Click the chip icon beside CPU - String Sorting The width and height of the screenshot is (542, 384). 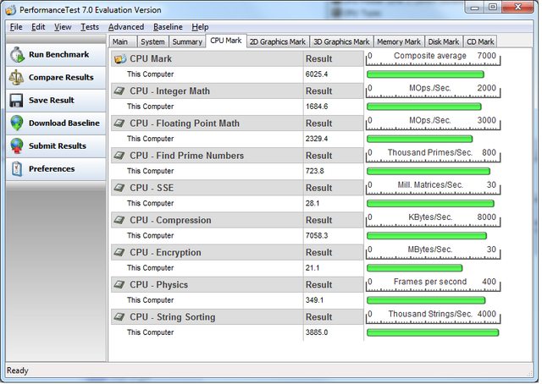(119, 316)
